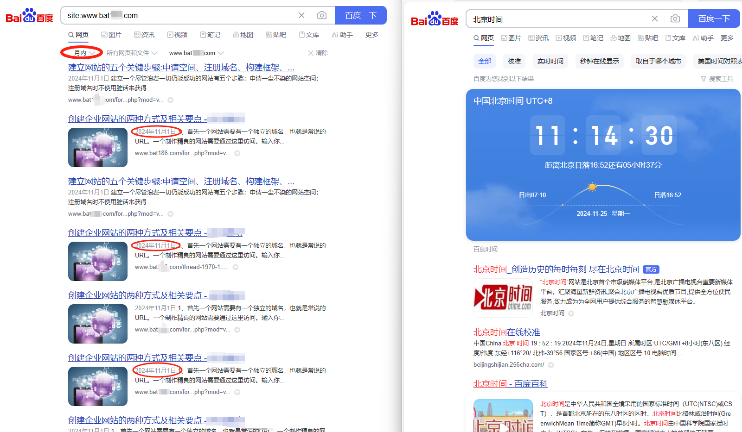Open 北京时间 - 百度百科 result
The width and height of the screenshot is (742, 432).
(511, 384)
